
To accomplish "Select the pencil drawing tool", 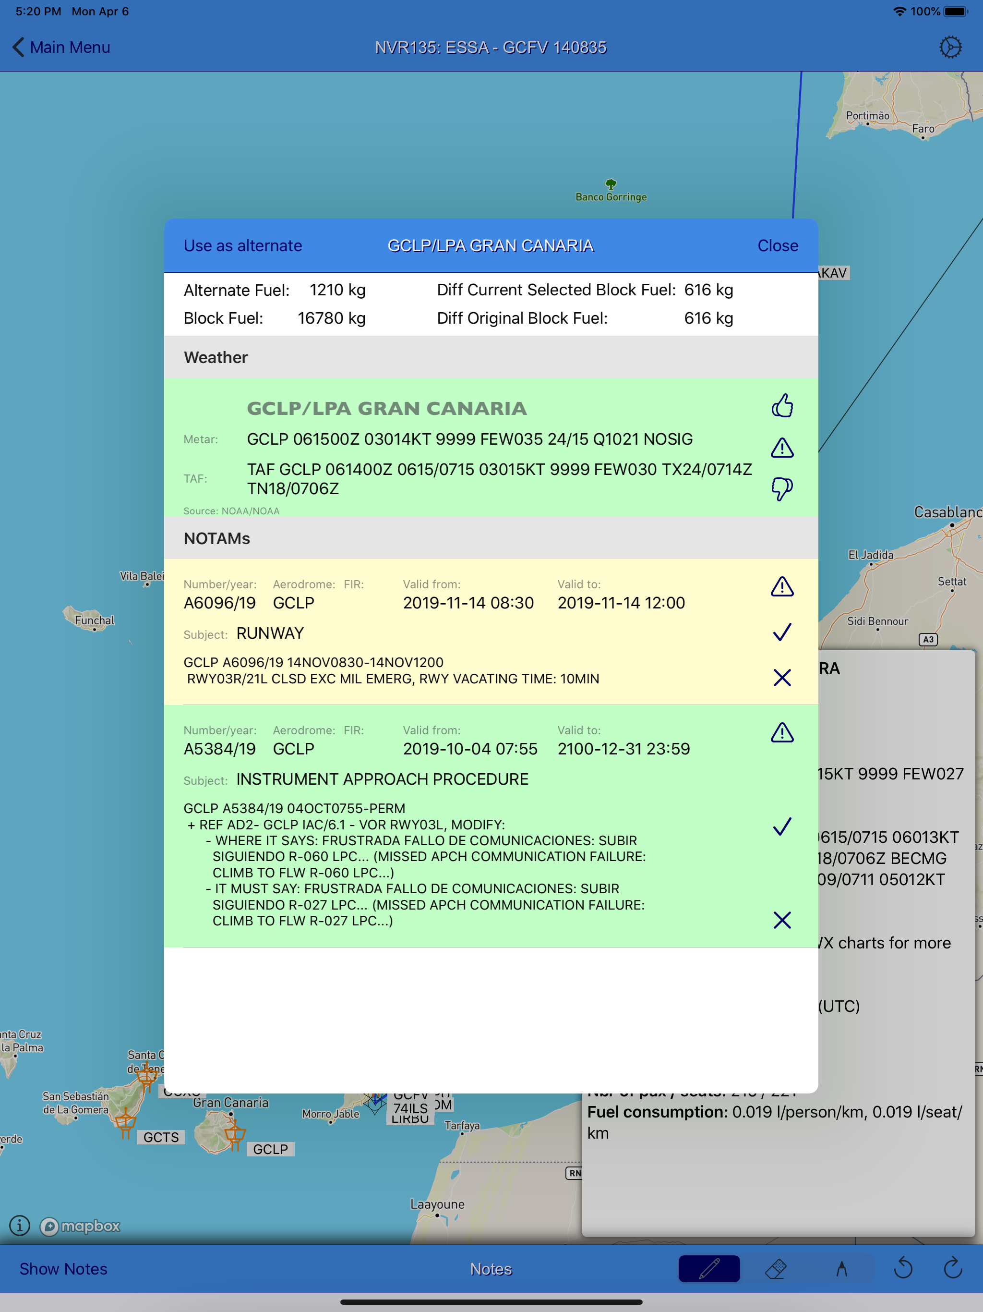I will [x=709, y=1269].
